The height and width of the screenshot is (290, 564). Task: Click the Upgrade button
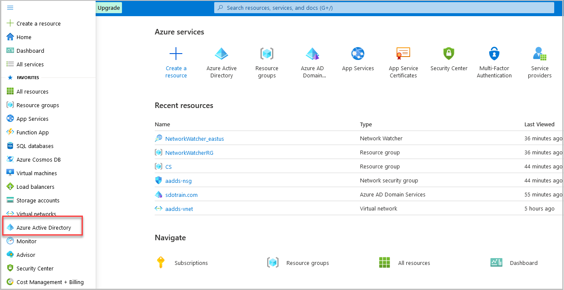(x=109, y=8)
